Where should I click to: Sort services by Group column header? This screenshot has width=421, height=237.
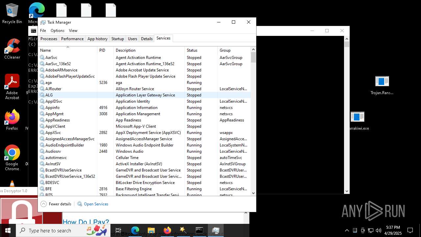pyautogui.click(x=234, y=50)
